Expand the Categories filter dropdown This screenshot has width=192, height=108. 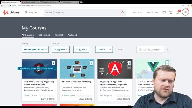(61, 49)
